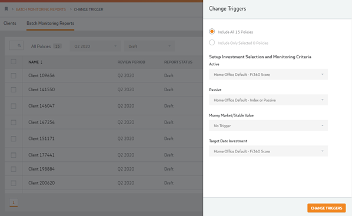Open the Q2 2020 period dropdown
The width and height of the screenshot is (352, 216).
pyautogui.click(x=95, y=46)
